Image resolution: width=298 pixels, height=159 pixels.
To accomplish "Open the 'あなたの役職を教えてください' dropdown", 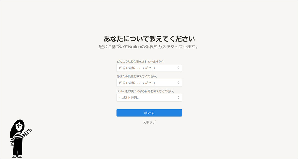I will 149,83.
